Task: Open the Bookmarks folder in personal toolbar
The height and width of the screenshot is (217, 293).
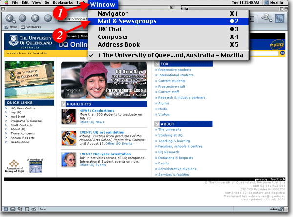Action: [x=30, y=27]
